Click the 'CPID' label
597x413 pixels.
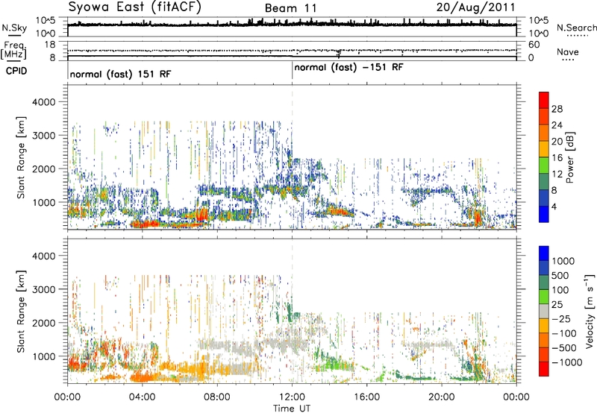pos(16,71)
